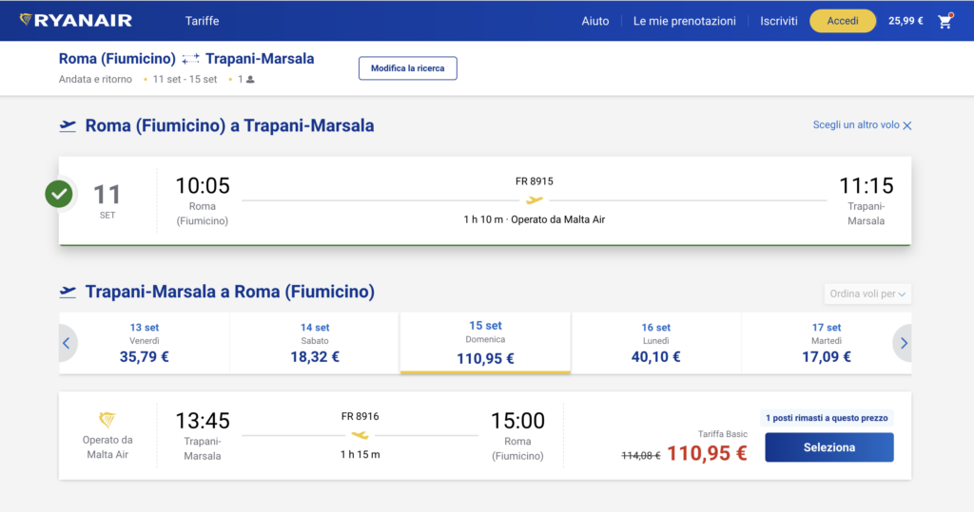Click the Roma (Fiumicino) a Trapani-Marsala heading
The height and width of the screenshot is (512, 974).
click(x=229, y=126)
